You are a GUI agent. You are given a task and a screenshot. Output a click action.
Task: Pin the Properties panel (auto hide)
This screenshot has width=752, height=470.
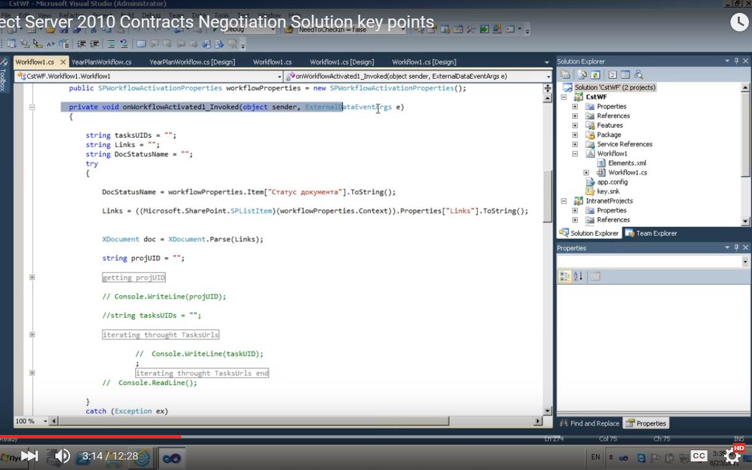[x=736, y=248]
